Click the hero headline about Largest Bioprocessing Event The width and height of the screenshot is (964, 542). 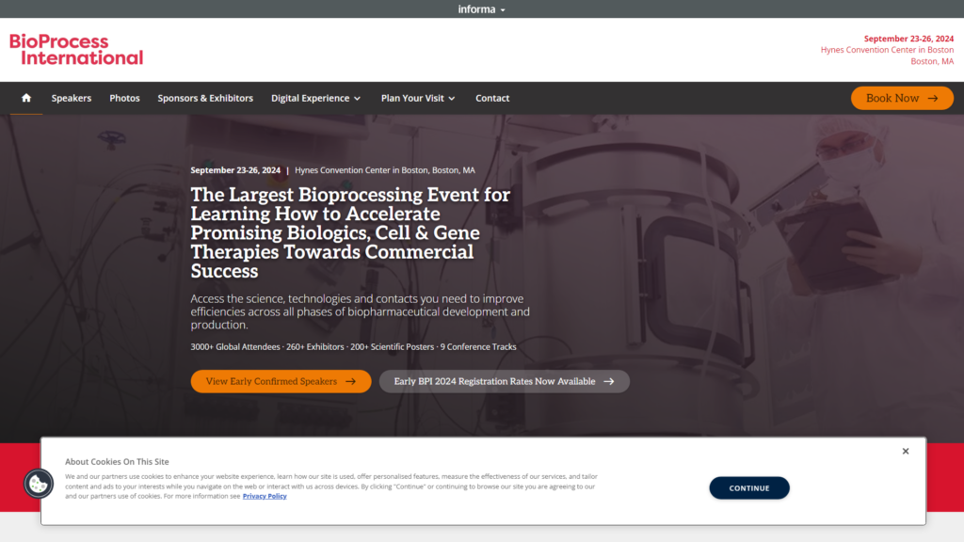(x=350, y=232)
